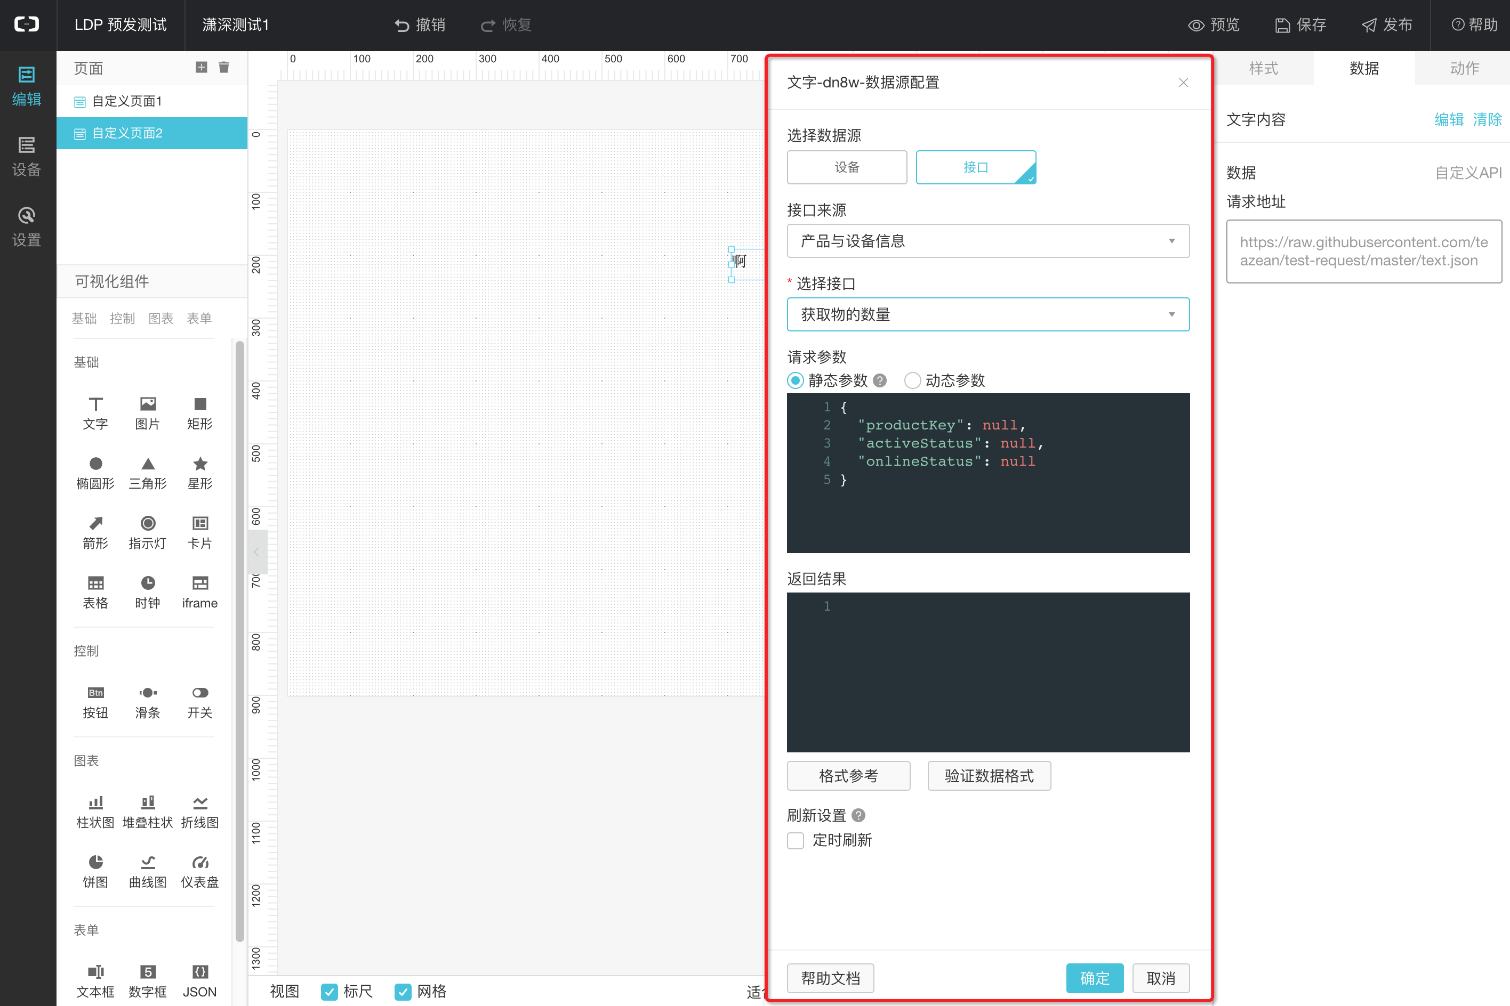Click the component list scrollbar
This screenshot has width=1510, height=1006.
(x=239, y=642)
